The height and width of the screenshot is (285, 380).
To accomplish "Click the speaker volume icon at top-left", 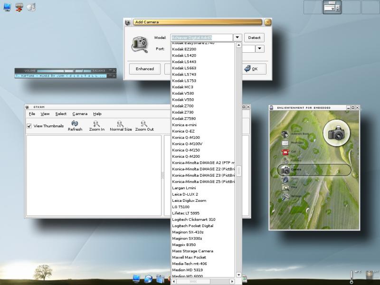I will click(31, 7).
